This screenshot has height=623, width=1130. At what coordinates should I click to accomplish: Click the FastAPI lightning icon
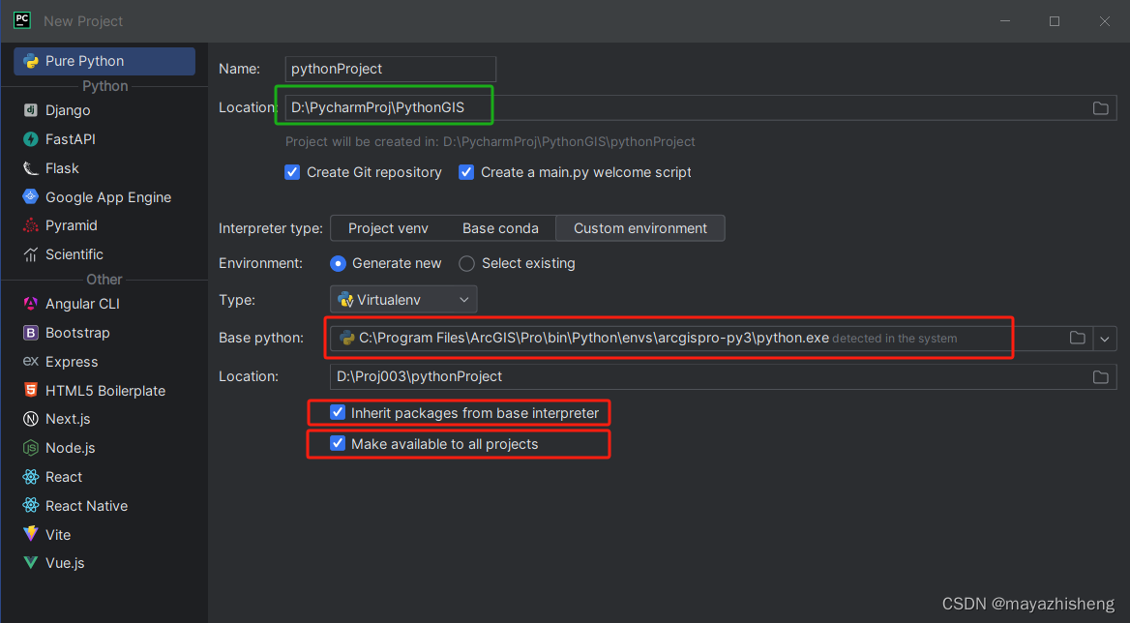(30, 139)
